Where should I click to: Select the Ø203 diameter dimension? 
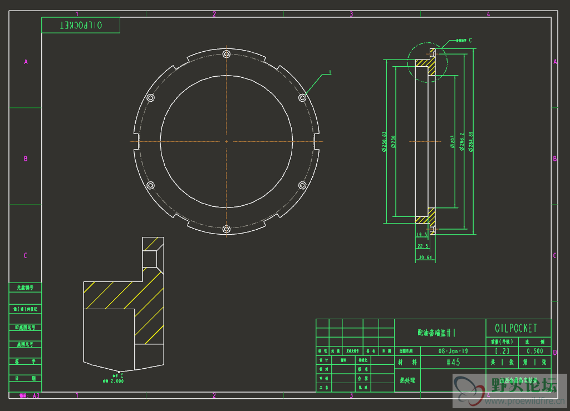pyautogui.click(x=453, y=142)
